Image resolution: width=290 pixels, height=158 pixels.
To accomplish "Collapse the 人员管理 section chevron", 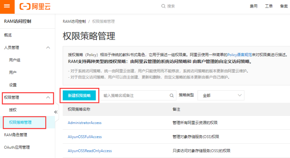I will tap(48, 48).
